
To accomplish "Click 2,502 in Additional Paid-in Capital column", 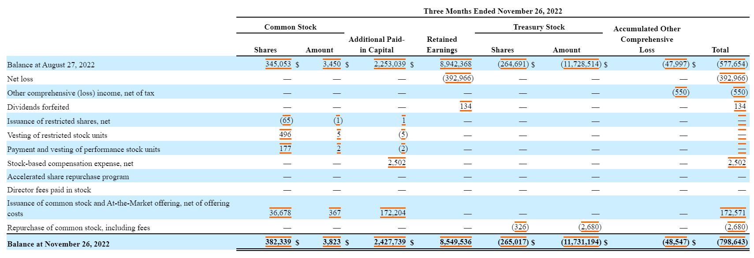I will click(x=397, y=162).
